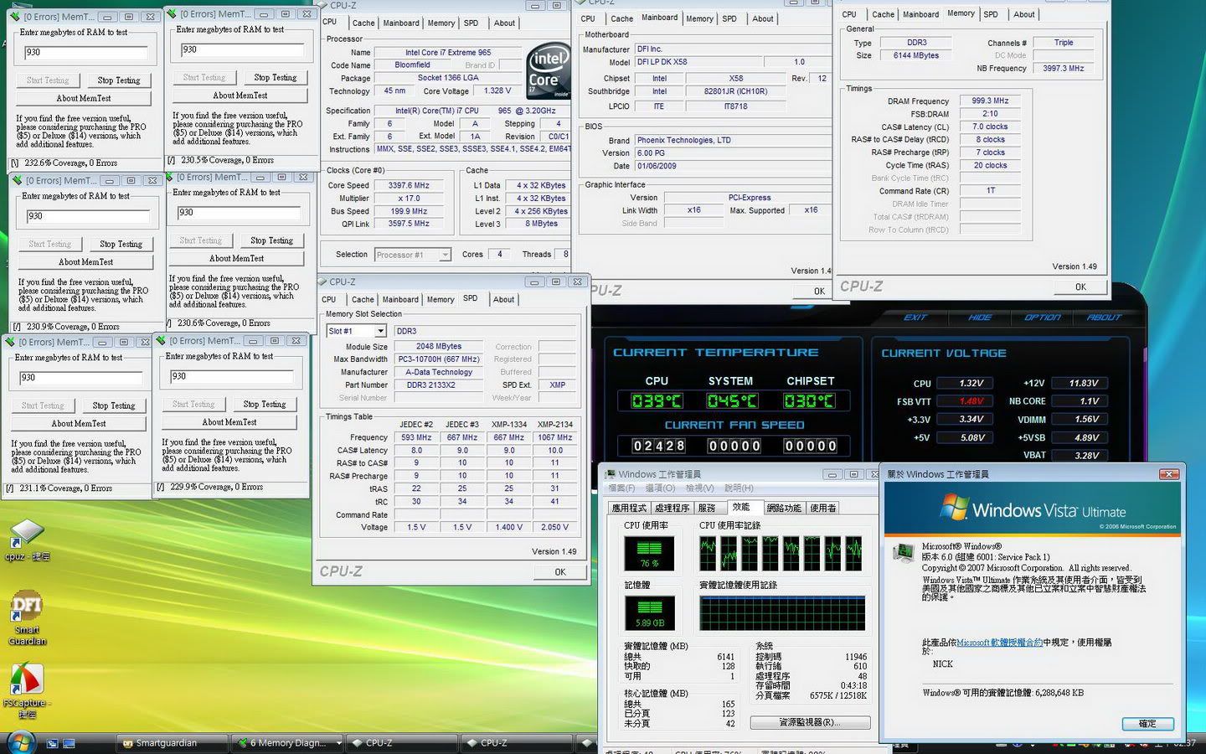1206x754 pixels.
Task: Click OK in the CPU-Z Memory window
Action: 1080,287
